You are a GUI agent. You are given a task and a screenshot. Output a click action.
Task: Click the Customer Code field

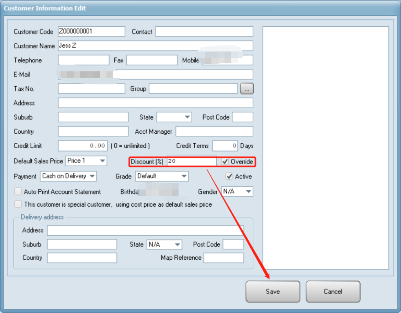91,31
